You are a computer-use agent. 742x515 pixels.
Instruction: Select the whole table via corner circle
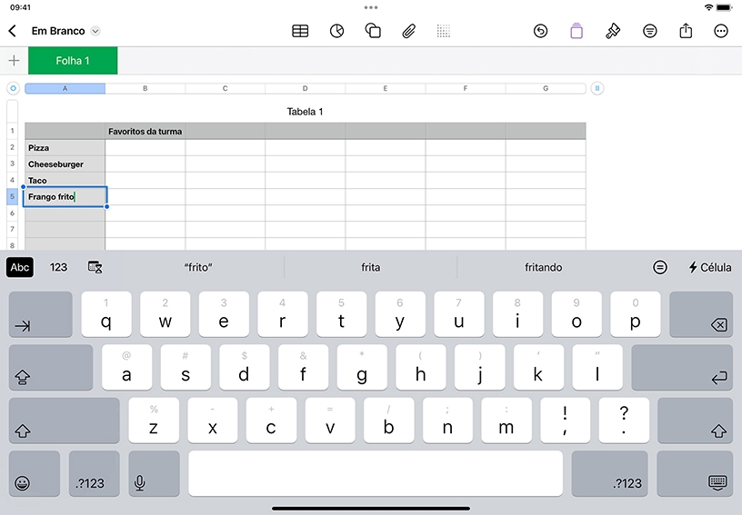pos(13,88)
